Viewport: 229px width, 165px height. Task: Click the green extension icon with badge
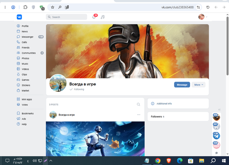pos(42,8)
